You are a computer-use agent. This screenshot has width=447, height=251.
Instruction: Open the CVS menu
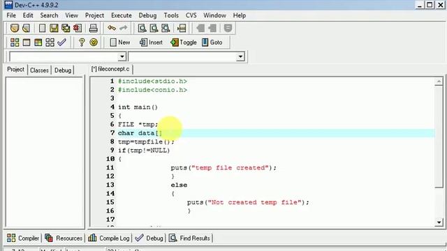191,15
